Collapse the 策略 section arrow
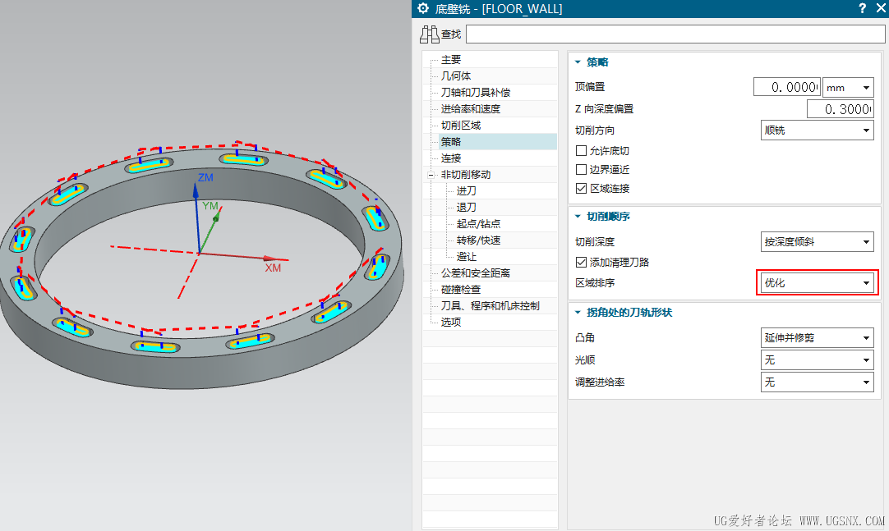 click(578, 62)
